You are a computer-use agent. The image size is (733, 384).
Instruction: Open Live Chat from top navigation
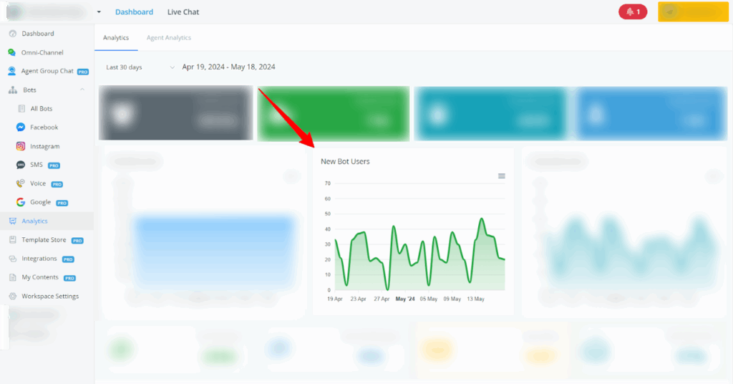[183, 12]
